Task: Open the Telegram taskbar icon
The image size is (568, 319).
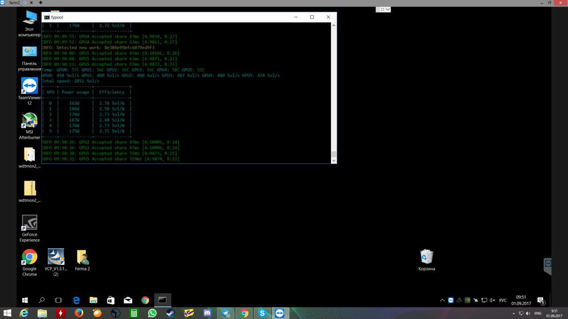Action: pyautogui.click(x=226, y=313)
